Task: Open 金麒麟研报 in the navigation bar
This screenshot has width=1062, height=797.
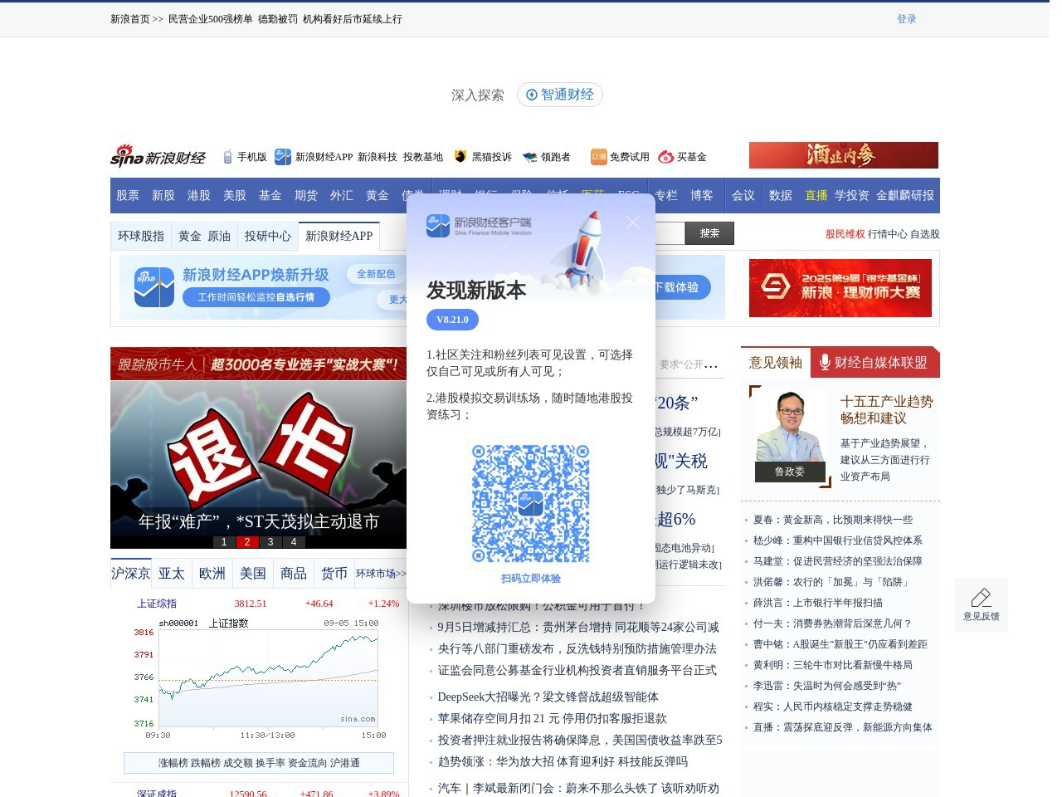Action: coord(905,195)
